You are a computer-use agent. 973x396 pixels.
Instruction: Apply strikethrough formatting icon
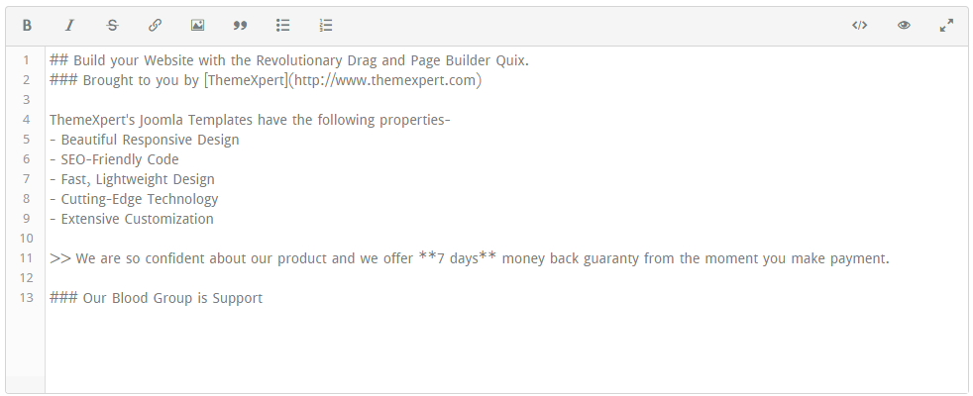tap(112, 26)
